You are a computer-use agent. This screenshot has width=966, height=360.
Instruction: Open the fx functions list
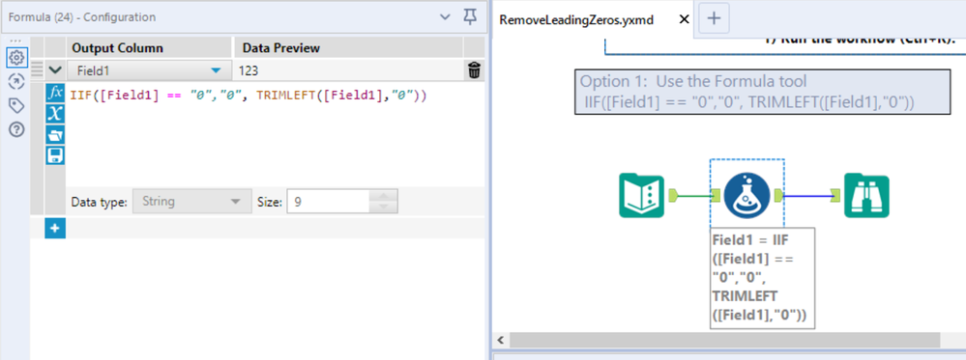pyautogui.click(x=55, y=94)
